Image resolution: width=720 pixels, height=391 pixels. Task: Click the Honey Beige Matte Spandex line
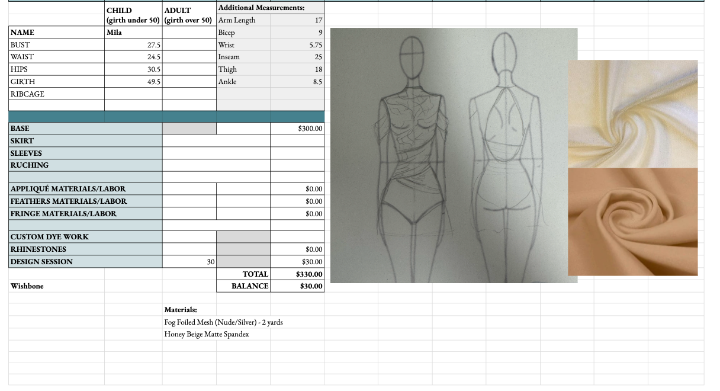pyautogui.click(x=207, y=334)
